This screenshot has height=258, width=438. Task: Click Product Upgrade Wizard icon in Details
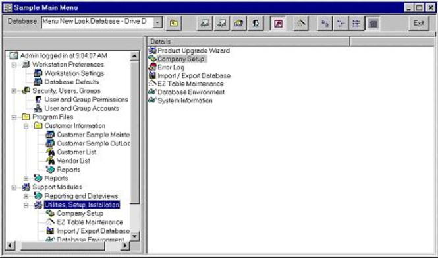coord(153,51)
